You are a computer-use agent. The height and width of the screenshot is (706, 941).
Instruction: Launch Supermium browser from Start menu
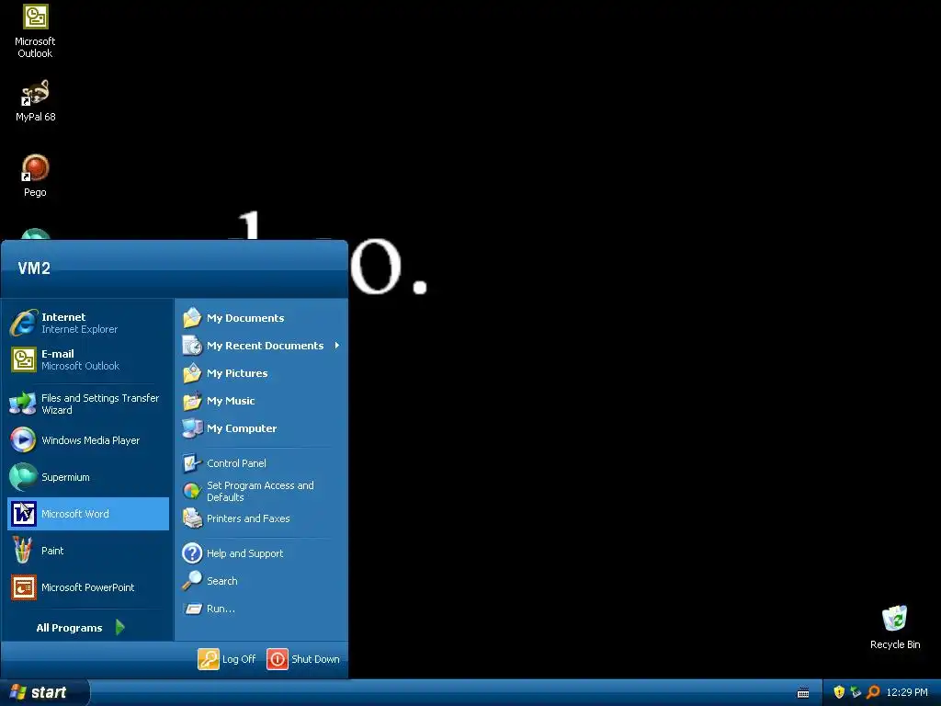click(x=88, y=477)
